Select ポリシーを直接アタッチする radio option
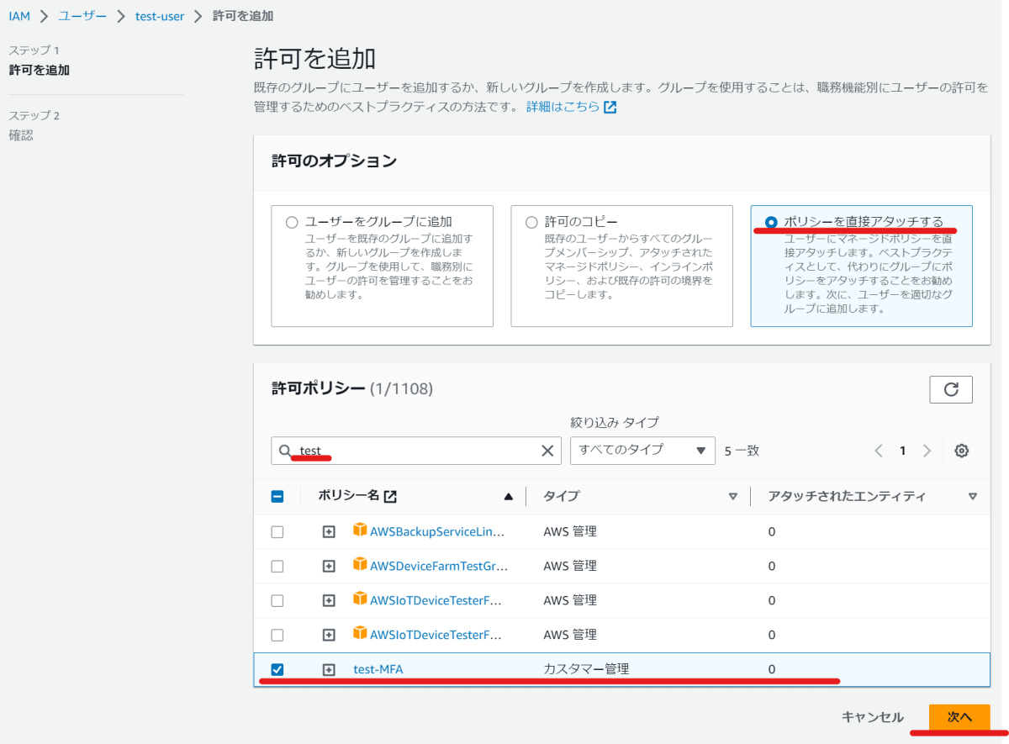 click(771, 222)
